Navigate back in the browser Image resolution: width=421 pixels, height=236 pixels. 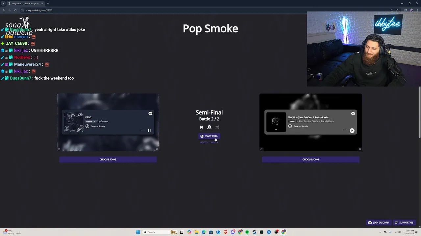click(3, 10)
